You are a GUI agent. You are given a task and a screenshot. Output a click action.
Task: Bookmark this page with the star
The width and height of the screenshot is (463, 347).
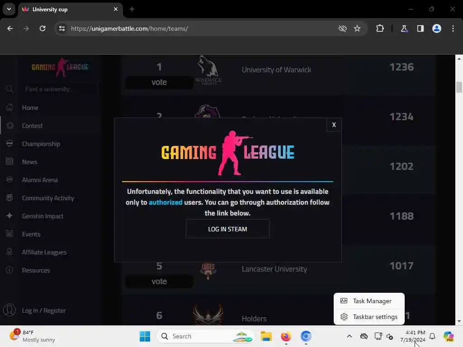[x=357, y=28]
